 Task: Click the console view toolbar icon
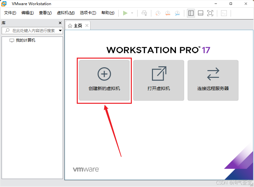[x=224, y=13]
